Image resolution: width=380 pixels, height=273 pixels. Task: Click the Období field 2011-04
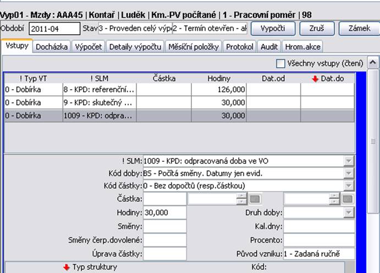tap(54, 29)
